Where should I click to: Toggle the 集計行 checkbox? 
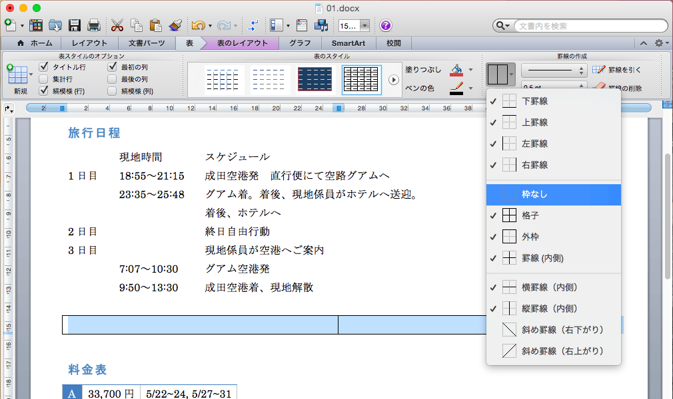[x=43, y=79]
